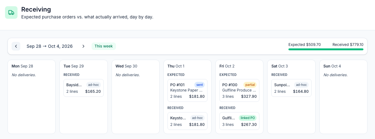The image size is (375, 139).
Task: Click the Sep 28 → Oct 4, 2026 date range
Action: pos(50,46)
